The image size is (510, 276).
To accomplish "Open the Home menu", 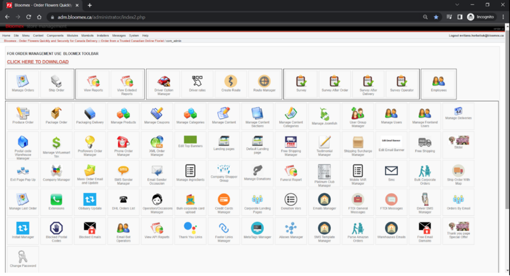I will (6, 36).
